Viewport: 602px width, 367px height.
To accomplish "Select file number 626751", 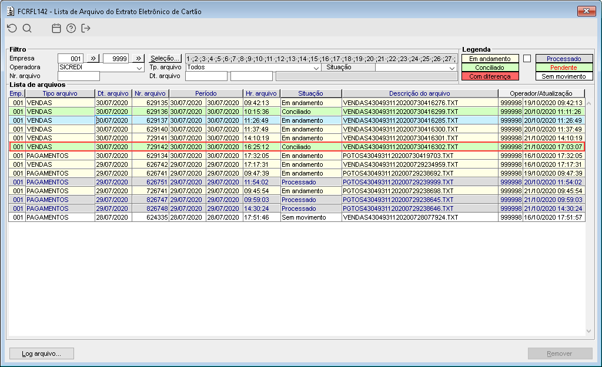I will [296, 182].
